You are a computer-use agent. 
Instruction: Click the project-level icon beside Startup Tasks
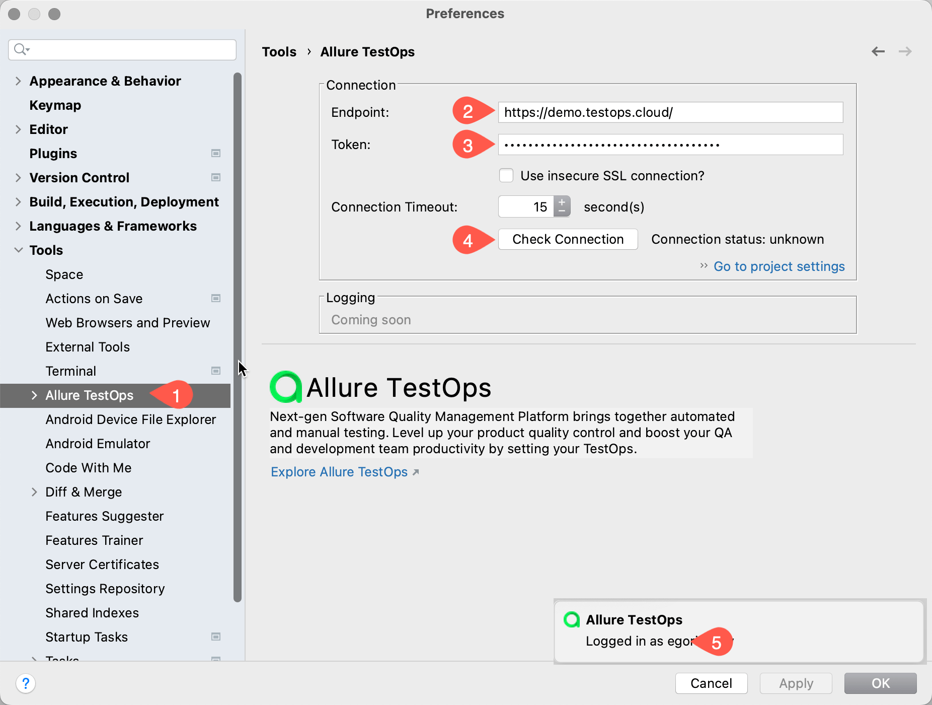pos(216,637)
